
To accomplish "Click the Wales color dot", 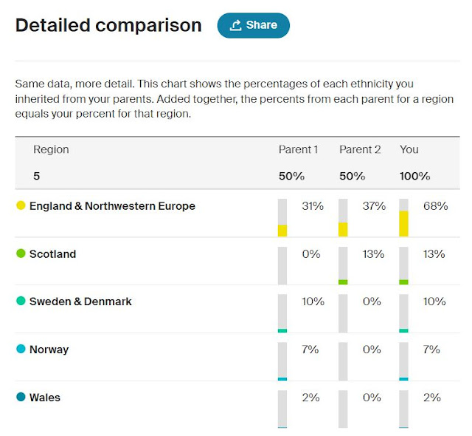I will [21, 398].
